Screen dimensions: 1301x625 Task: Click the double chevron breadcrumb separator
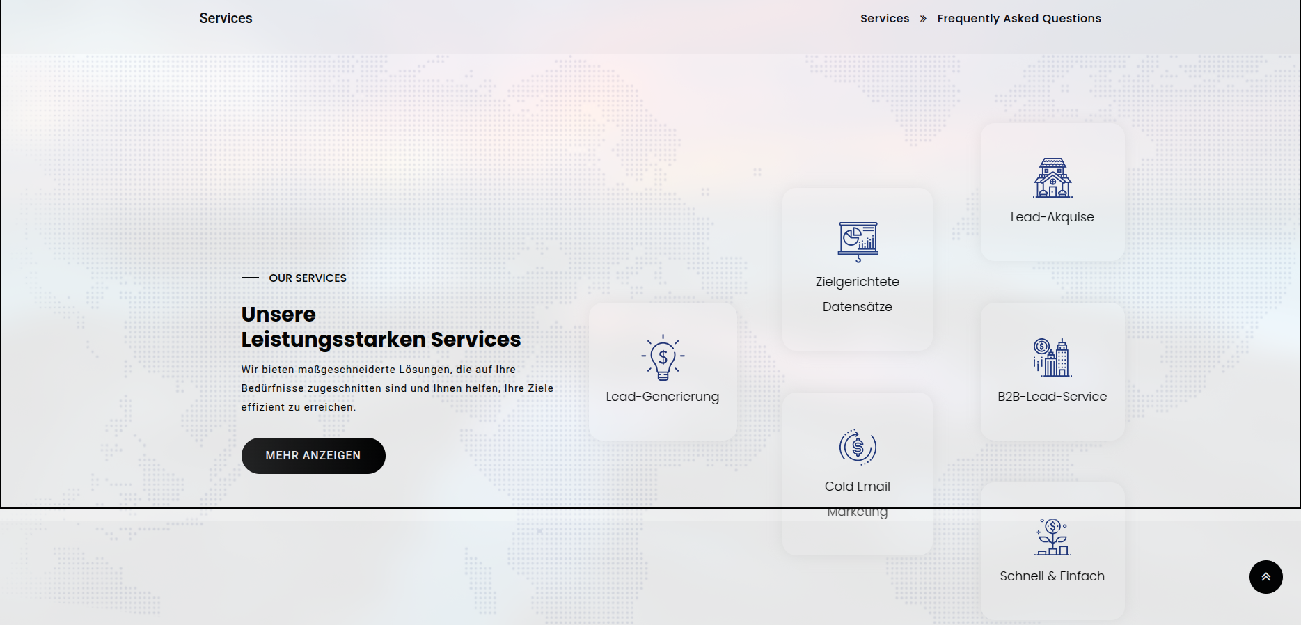click(x=923, y=19)
